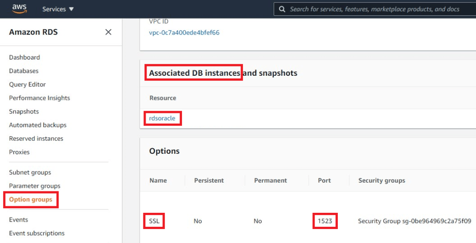
Task: Click the AWS logo home icon
Action: coord(20,9)
